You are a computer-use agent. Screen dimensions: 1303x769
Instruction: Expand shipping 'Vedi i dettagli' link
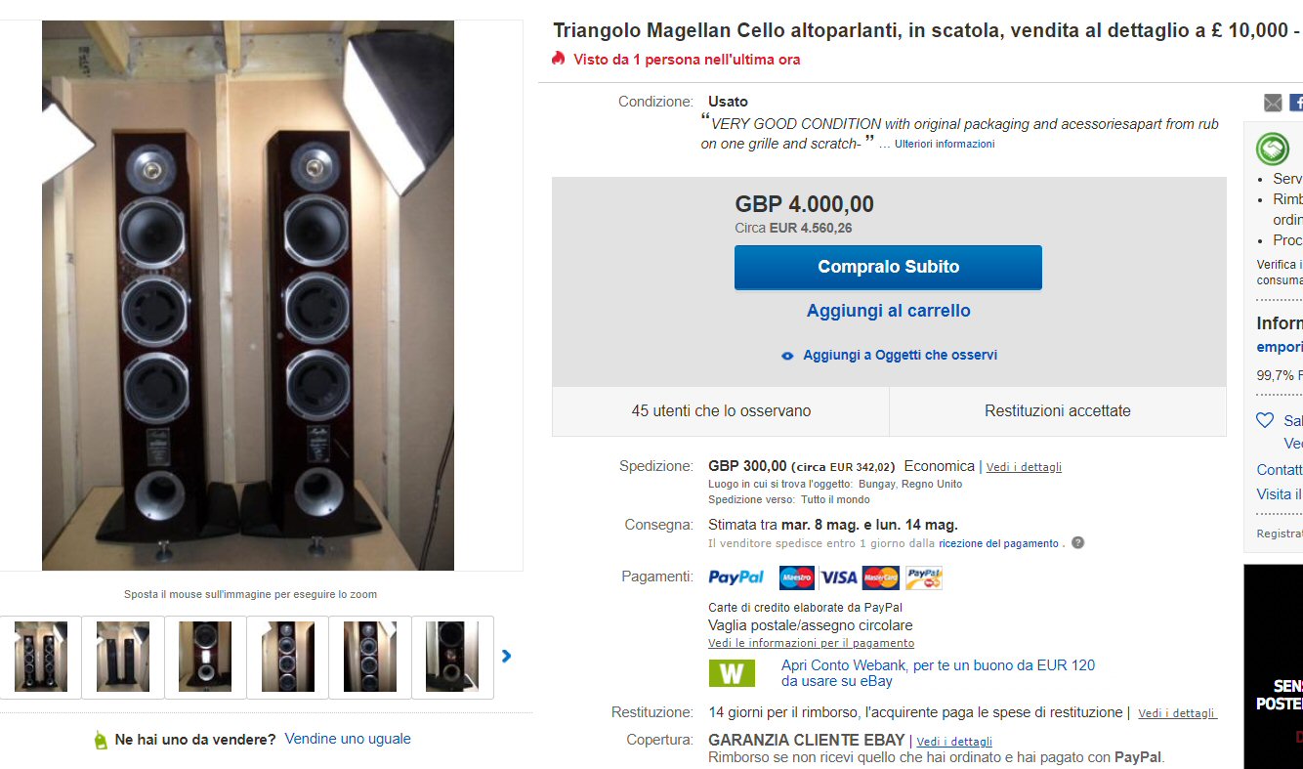[x=1024, y=467]
